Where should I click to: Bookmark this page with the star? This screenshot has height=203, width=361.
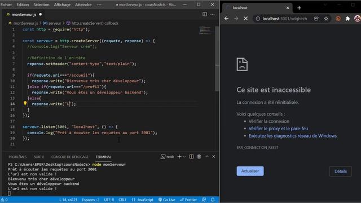coord(326,19)
